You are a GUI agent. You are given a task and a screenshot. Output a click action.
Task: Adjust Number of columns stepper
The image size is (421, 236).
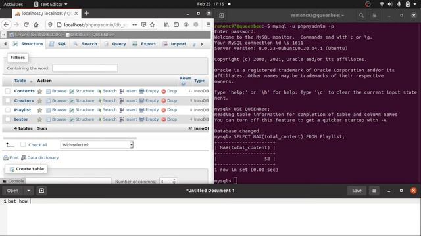tap(174, 181)
